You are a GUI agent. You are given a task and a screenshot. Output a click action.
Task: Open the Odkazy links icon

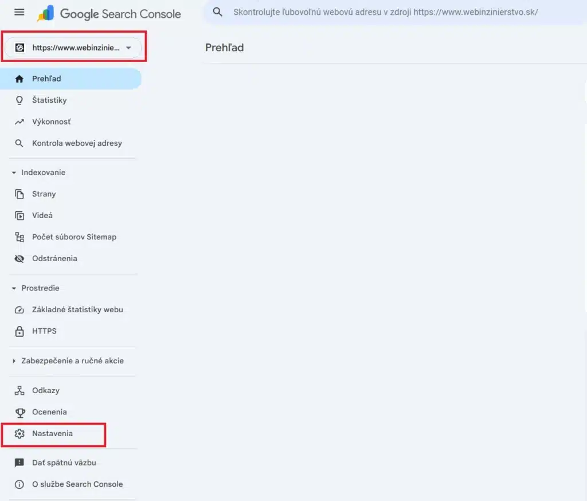pyautogui.click(x=19, y=390)
